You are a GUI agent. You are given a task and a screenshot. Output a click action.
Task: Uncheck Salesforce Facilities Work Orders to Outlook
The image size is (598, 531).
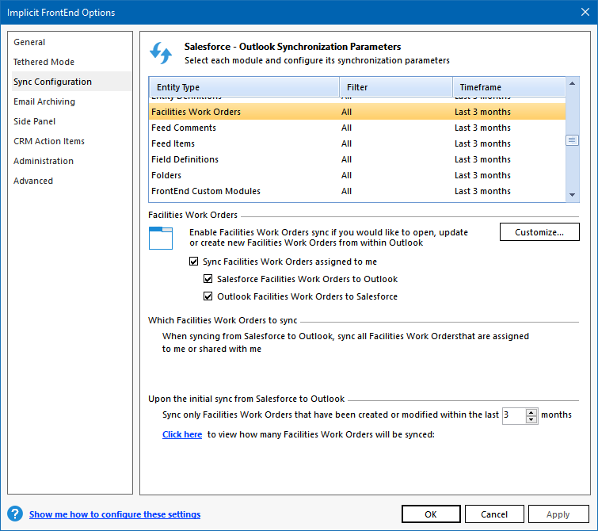(x=208, y=279)
